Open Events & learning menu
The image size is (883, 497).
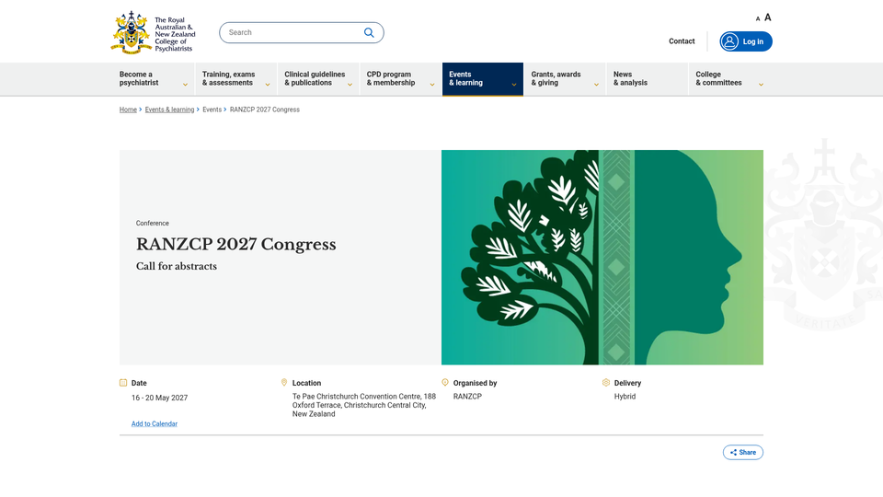pos(483,79)
